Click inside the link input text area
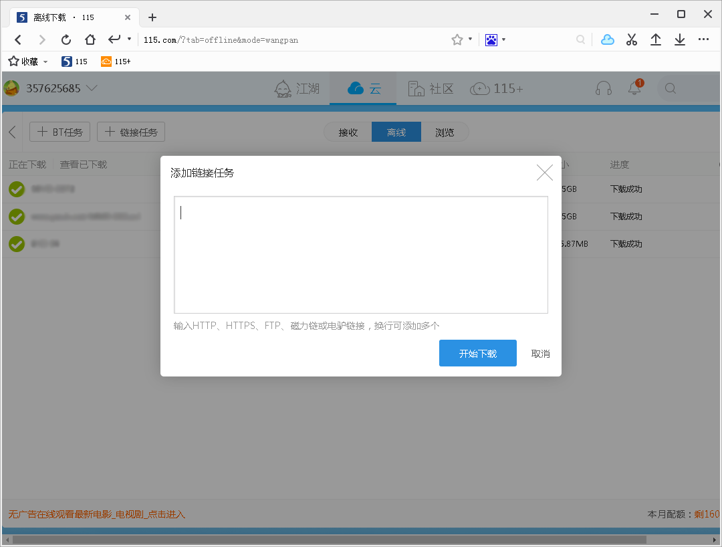This screenshot has width=722, height=547. [x=361, y=254]
